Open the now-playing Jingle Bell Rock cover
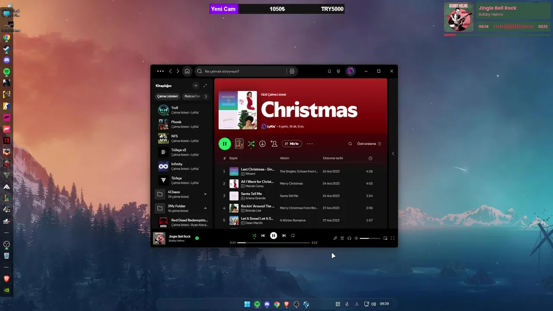 159,238
